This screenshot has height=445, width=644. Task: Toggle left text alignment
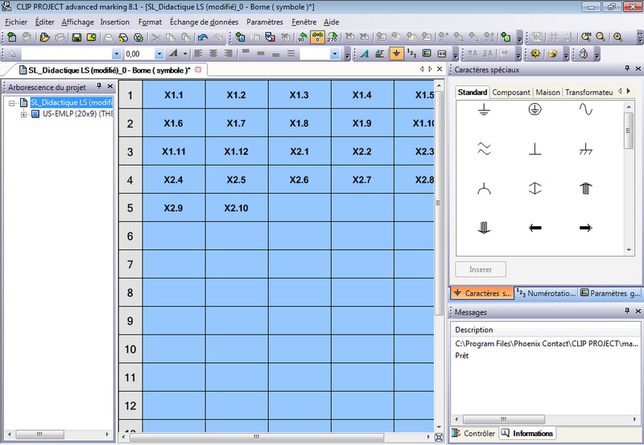point(199,54)
